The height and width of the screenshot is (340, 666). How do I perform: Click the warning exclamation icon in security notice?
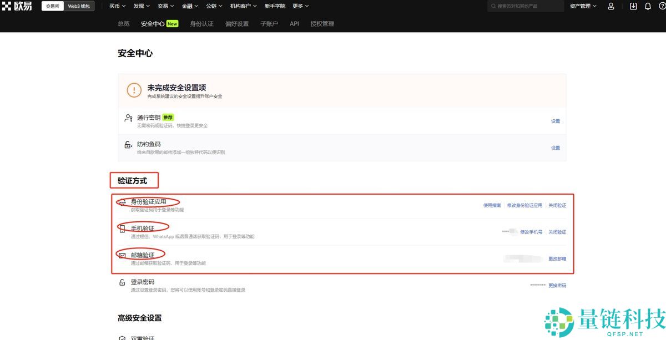[x=134, y=90]
